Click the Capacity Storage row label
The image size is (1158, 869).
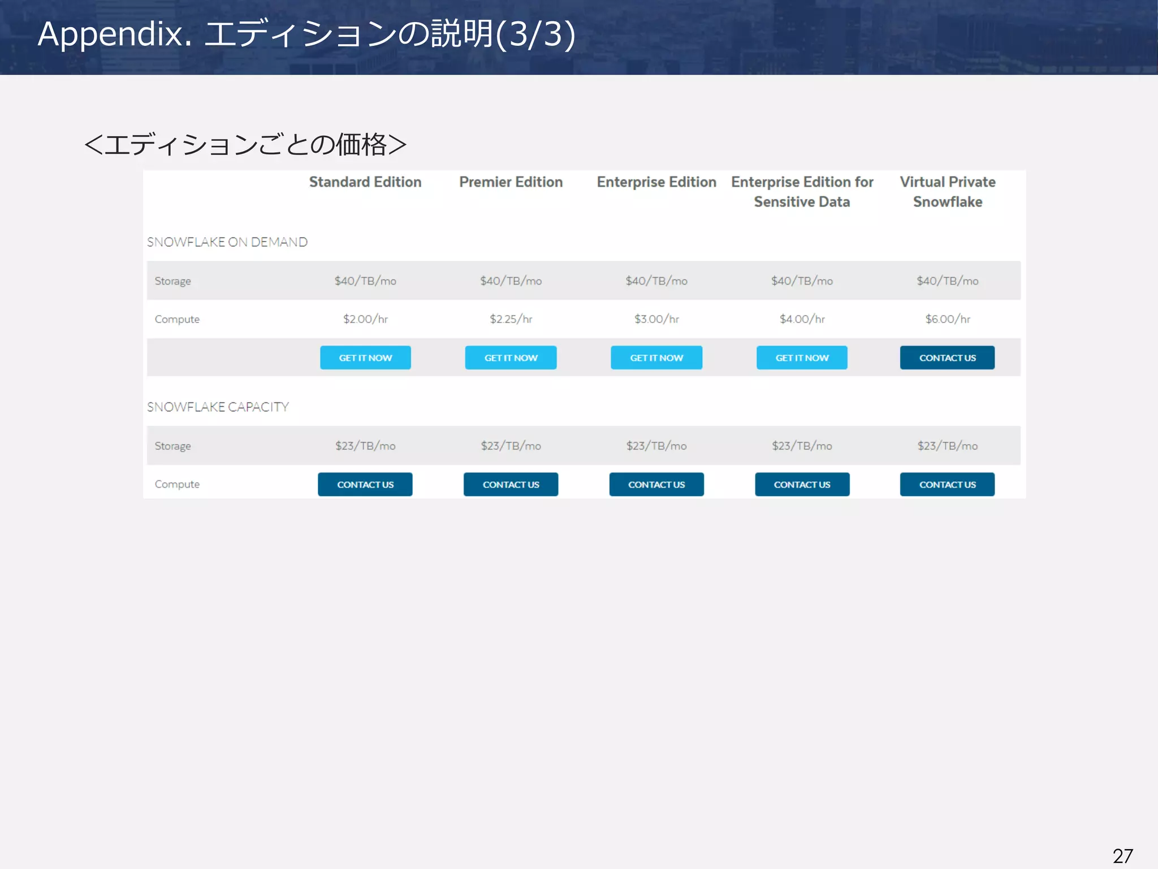coord(173,446)
